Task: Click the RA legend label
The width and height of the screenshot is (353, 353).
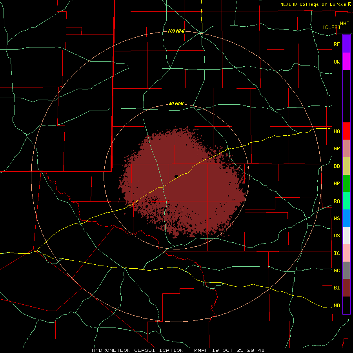Action: tap(337, 201)
